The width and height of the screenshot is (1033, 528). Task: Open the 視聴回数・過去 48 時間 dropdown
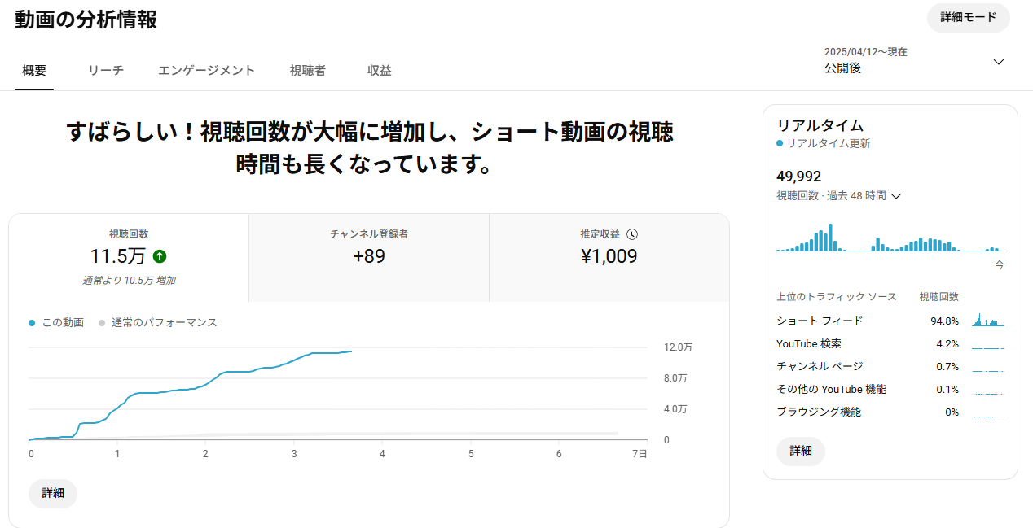838,196
